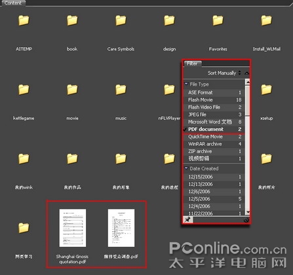
Task: Uncheck the PDF document filter
Action: [214, 129]
